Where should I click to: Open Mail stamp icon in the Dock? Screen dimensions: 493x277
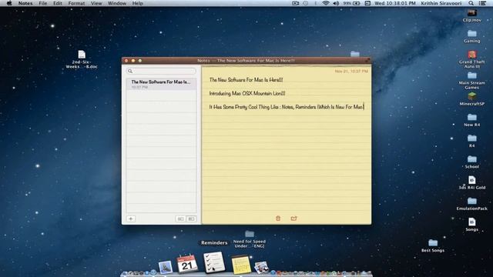(x=166, y=267)
